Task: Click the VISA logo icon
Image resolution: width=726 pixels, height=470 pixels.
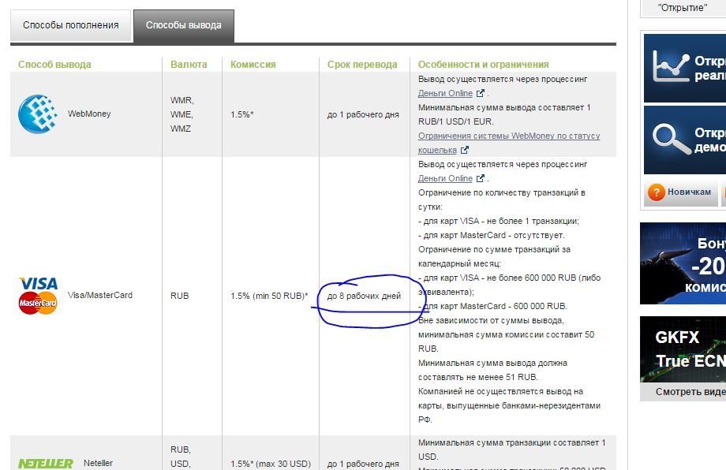Action: point(39,283)
